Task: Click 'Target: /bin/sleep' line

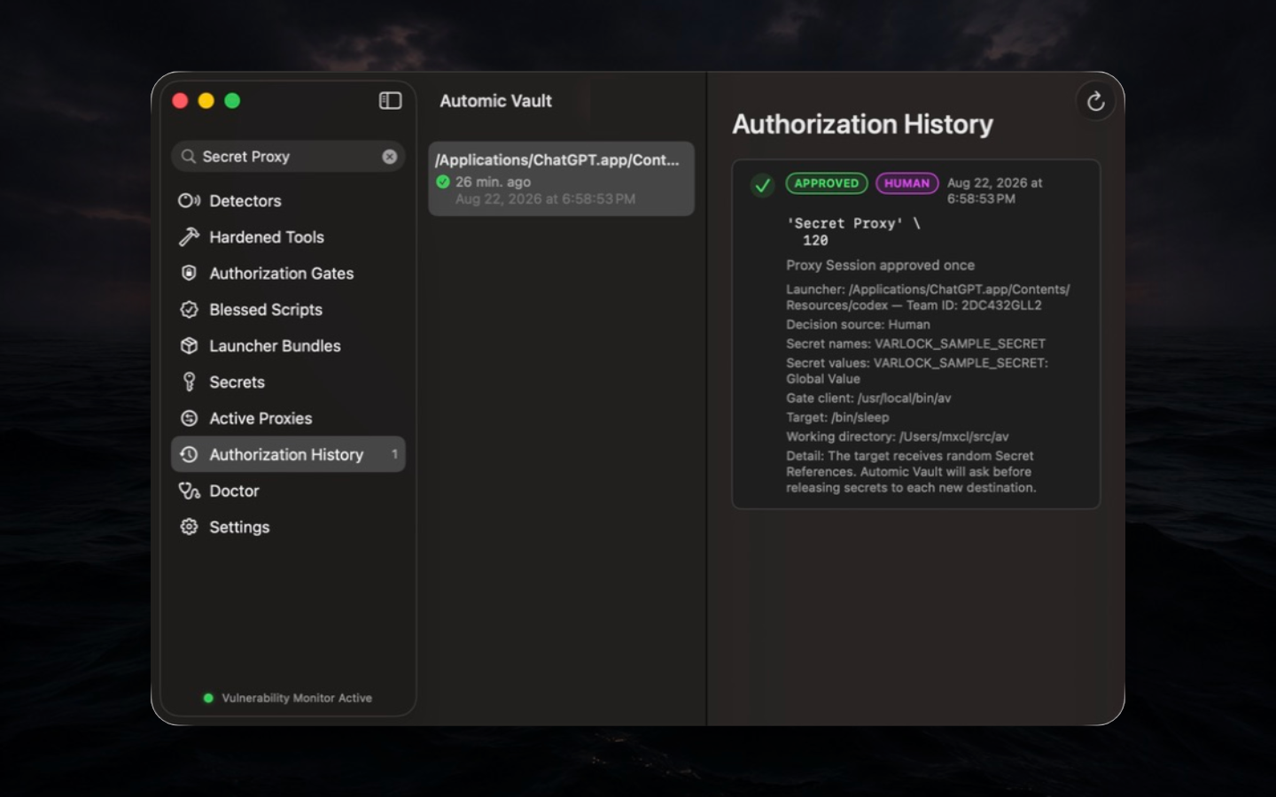Action: [837, 417]
